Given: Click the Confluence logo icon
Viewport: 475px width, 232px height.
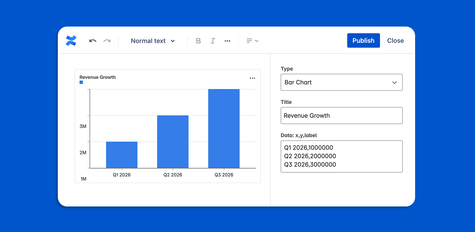Looking at the screenshot, I should pyautogui.click(x=71, y=41).
